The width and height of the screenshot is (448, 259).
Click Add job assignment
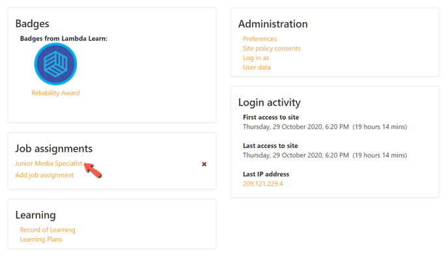pos(44,175)
